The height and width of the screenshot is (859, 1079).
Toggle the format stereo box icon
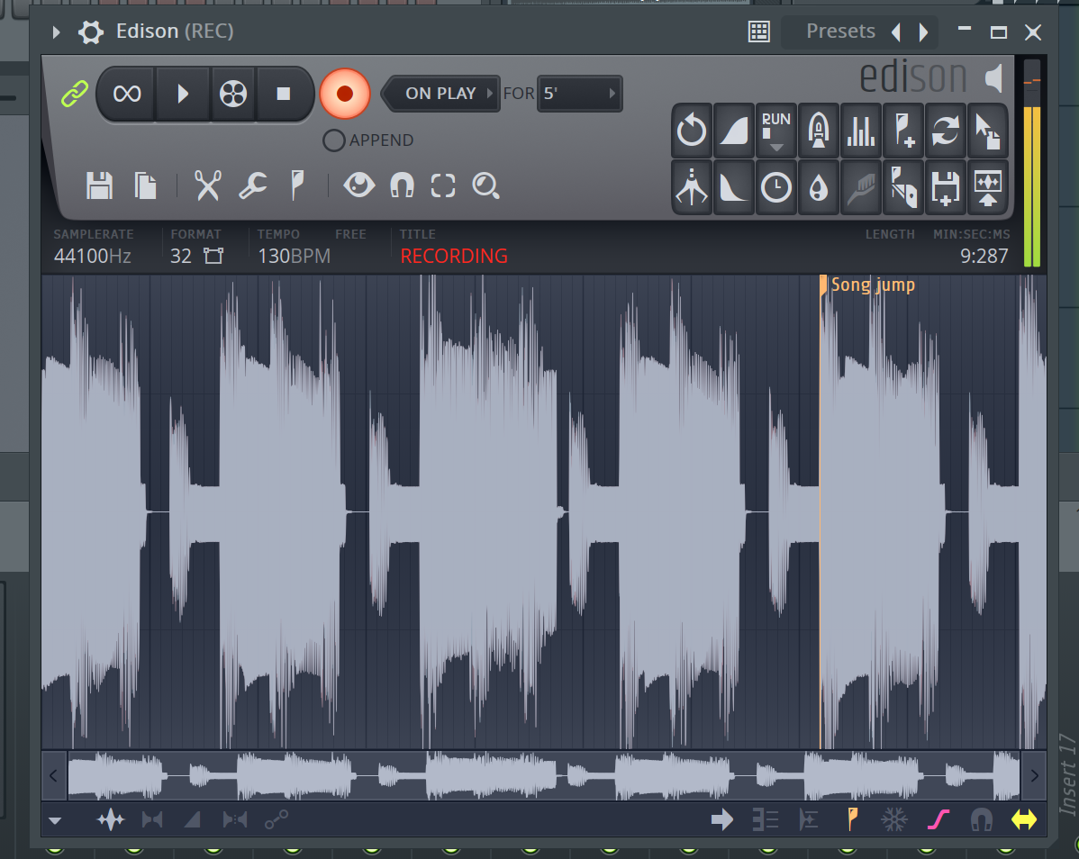tap(213, 256)
